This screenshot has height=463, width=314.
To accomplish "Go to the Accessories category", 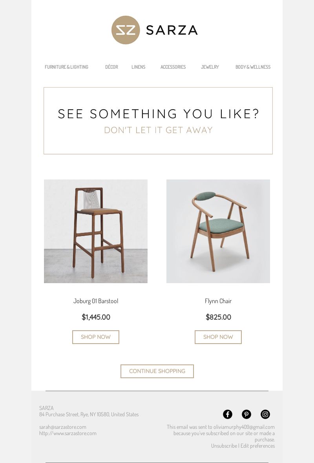I will click(x=173, y=67).
